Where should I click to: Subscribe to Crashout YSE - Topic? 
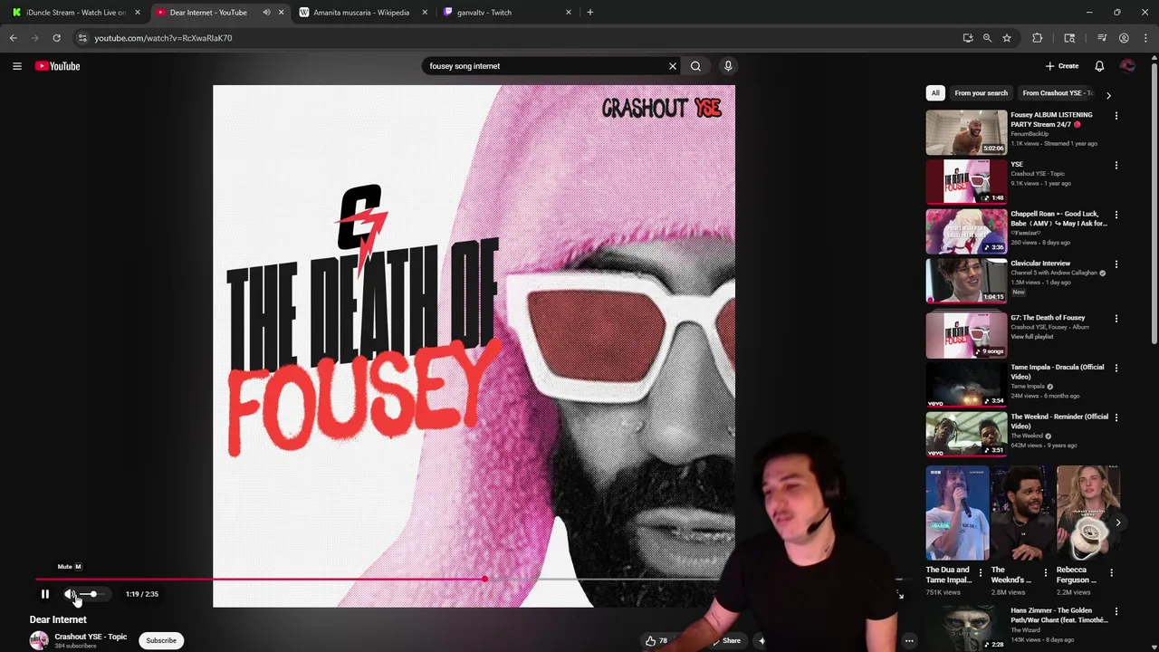coord(161,640)
